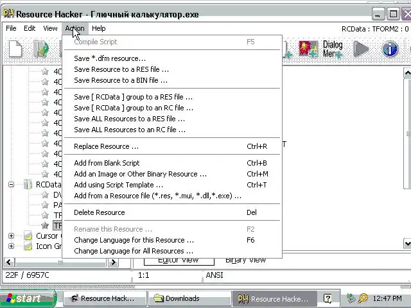Click the tree panel horizontal scrollbar thumb
Viewport: 411px width, 308px height.
coord(60,262)
